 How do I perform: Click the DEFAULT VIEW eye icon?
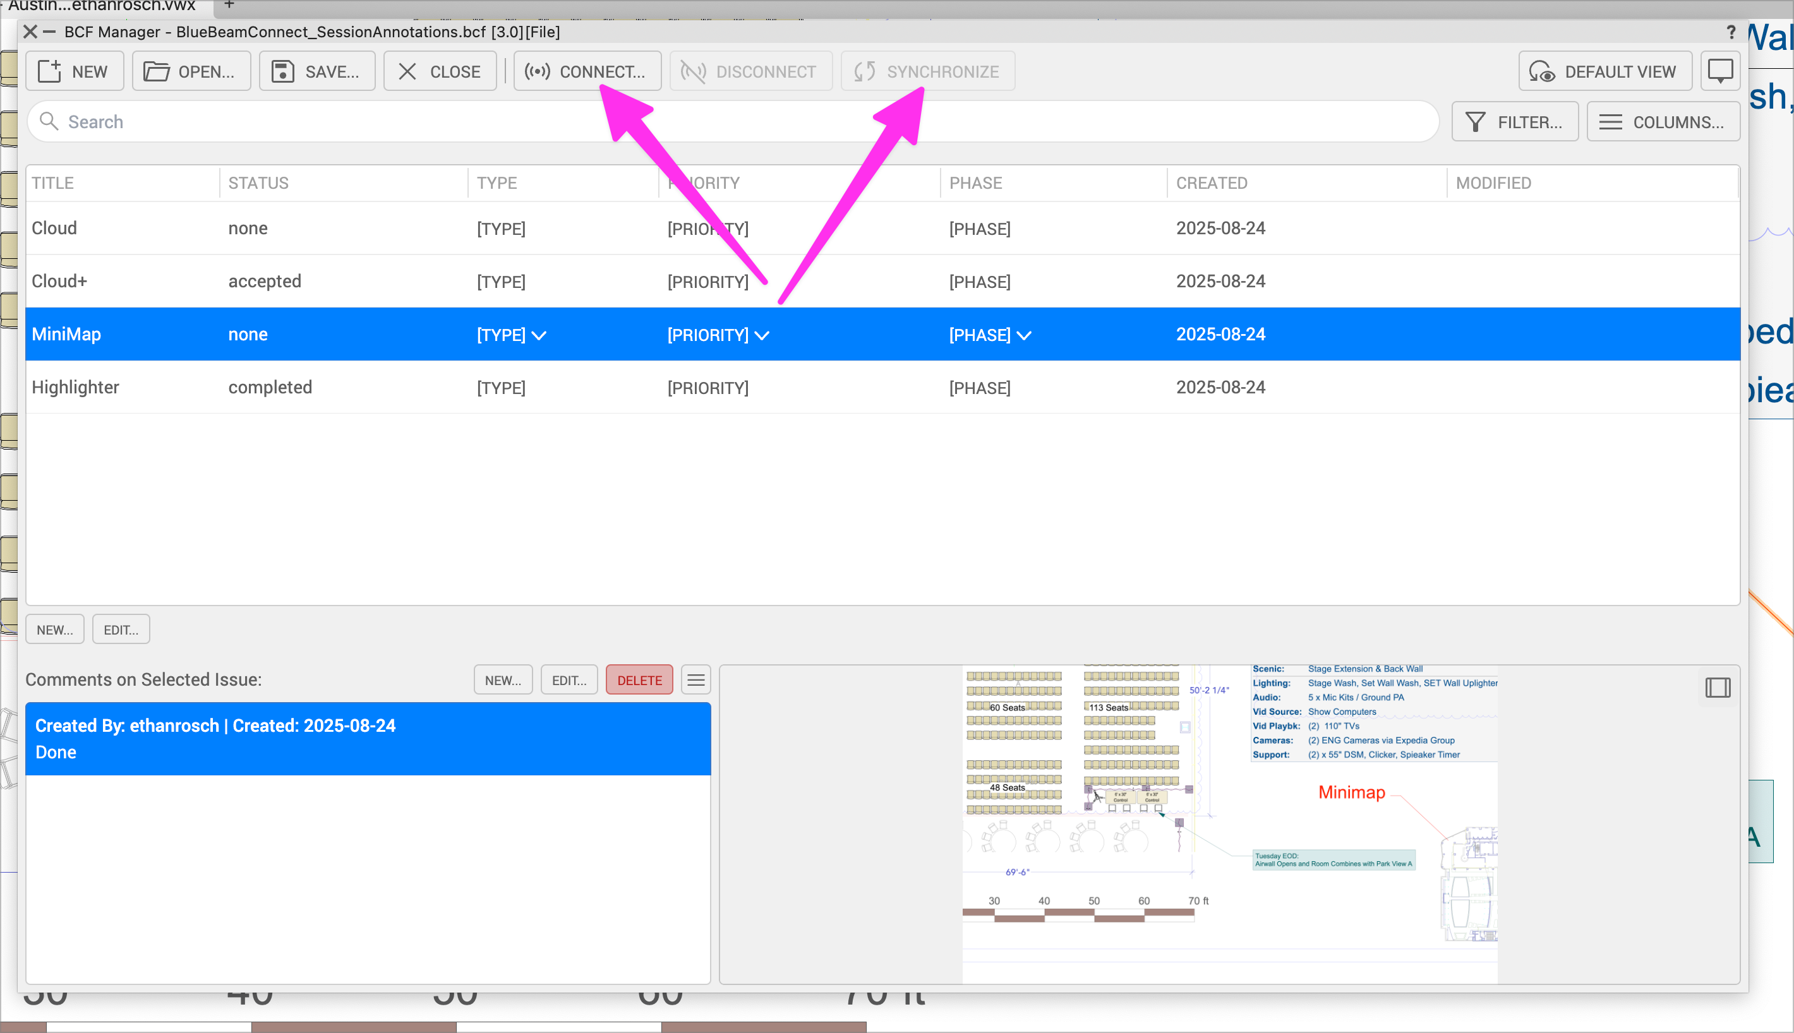pyautogui.click(x=1604, y=71)
